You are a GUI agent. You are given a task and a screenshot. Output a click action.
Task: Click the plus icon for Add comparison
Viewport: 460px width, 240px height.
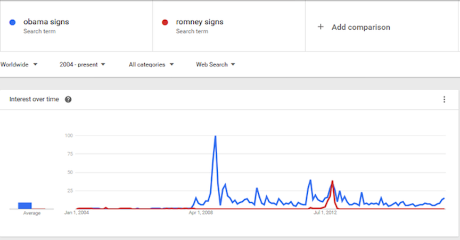[321, 27]
